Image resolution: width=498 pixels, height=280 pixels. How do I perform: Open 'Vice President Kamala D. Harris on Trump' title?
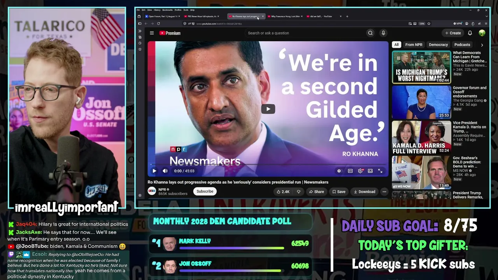(470, 127)
